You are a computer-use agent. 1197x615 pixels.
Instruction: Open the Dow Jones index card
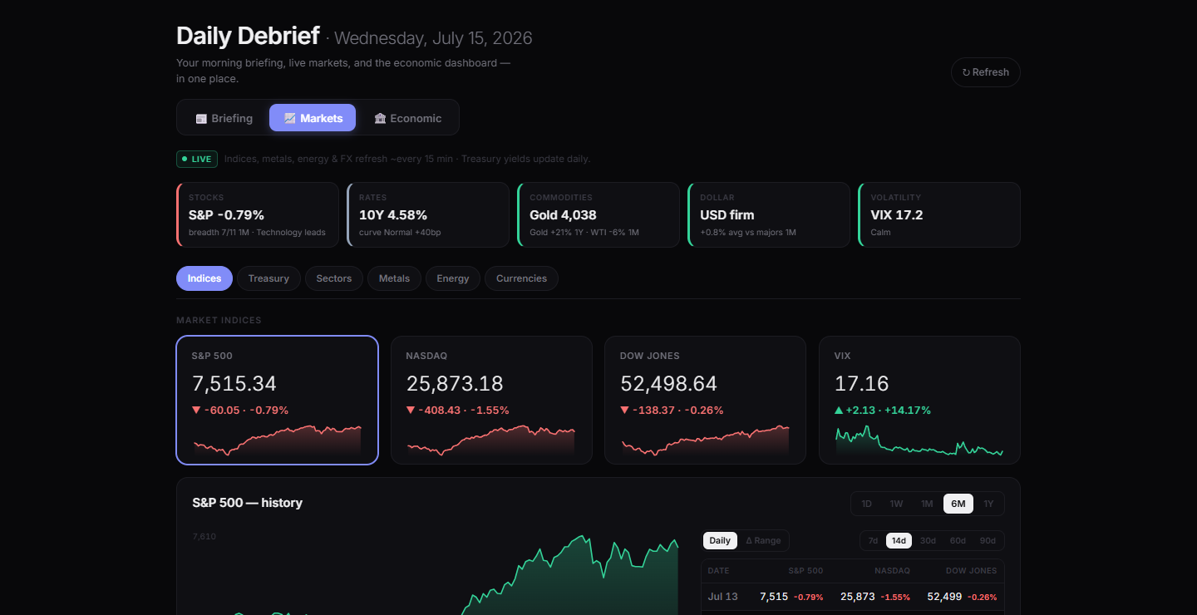[x=705, y=400]
